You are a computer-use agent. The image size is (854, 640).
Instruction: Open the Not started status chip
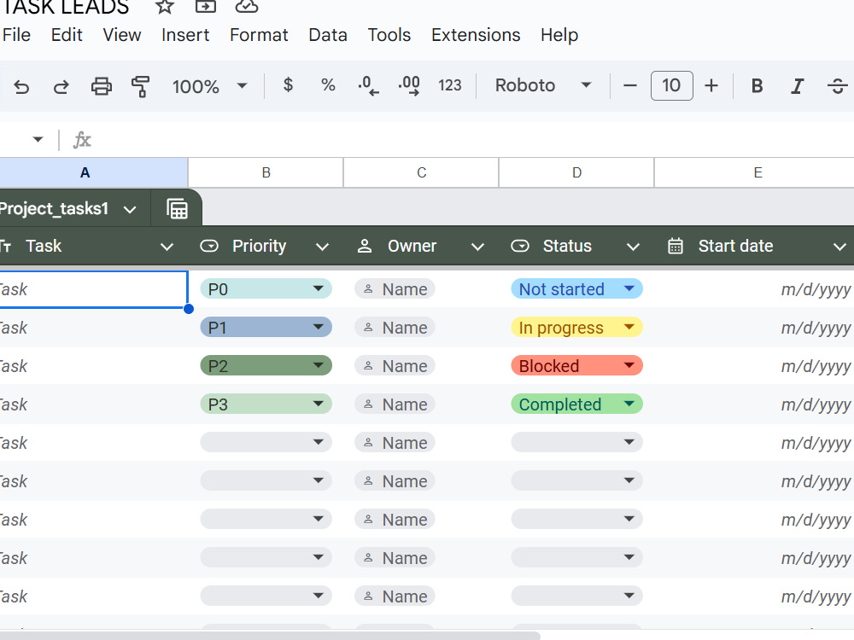point(576,288)
